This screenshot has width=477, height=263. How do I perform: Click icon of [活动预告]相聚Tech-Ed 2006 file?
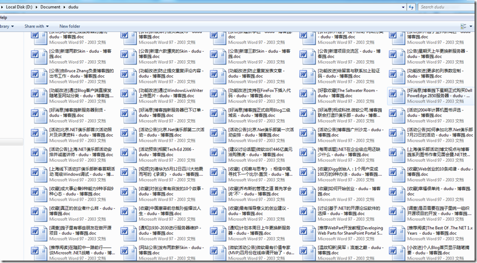point(128,155)
